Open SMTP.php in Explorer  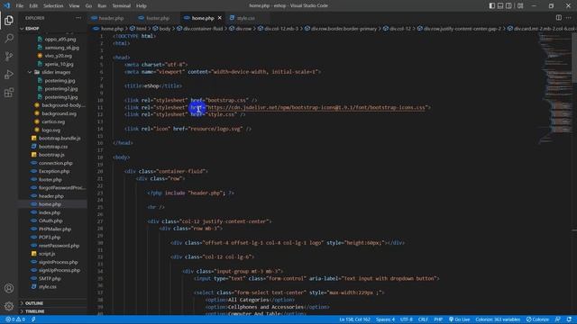(x=50, y=278)
